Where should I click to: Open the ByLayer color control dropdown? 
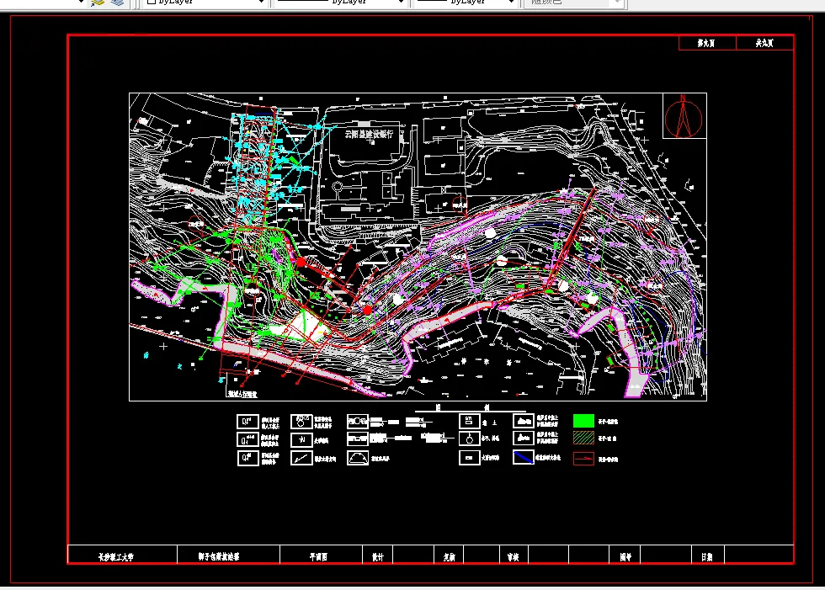tap(205, 3)
